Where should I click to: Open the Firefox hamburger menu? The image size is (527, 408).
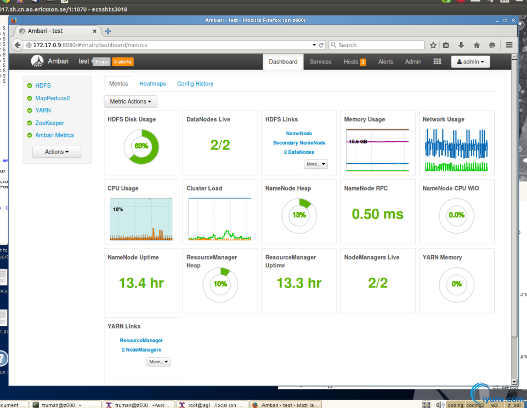click(509, 45)
